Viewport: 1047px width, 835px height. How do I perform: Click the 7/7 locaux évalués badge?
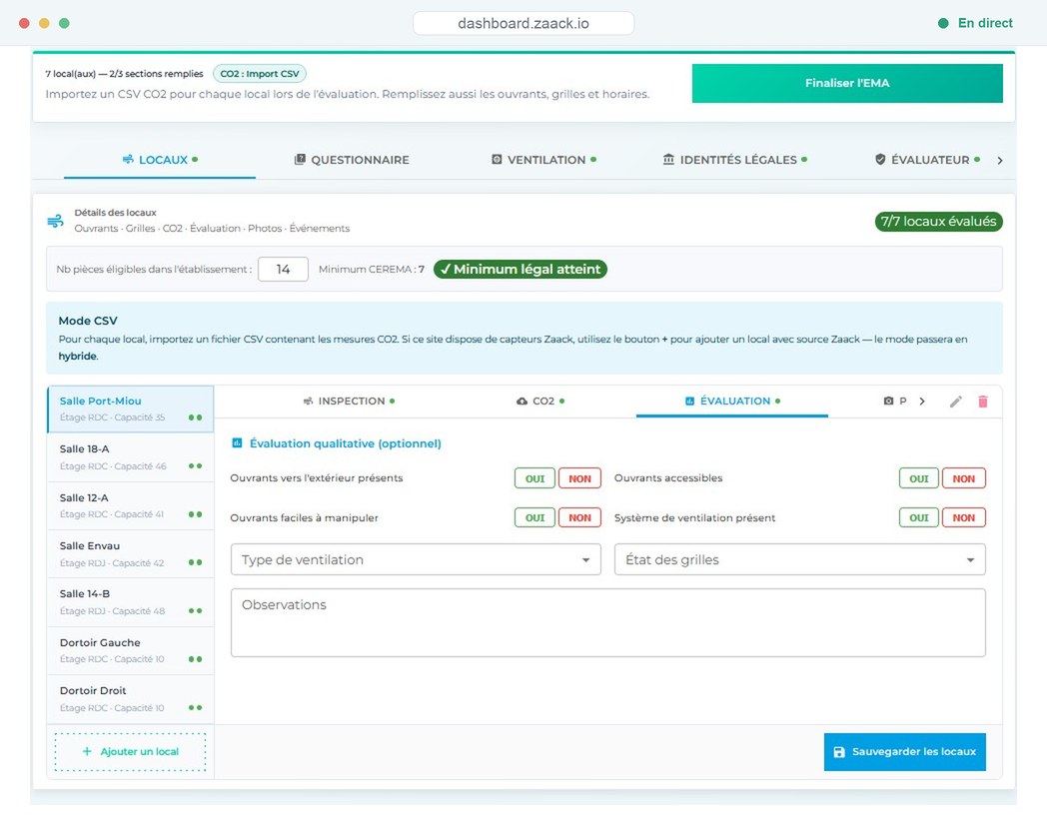[x=938, y=222]
